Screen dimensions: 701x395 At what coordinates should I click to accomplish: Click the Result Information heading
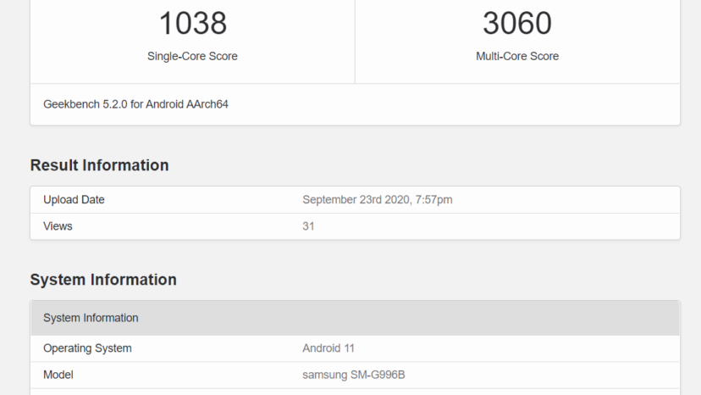(x=99, y=165)
